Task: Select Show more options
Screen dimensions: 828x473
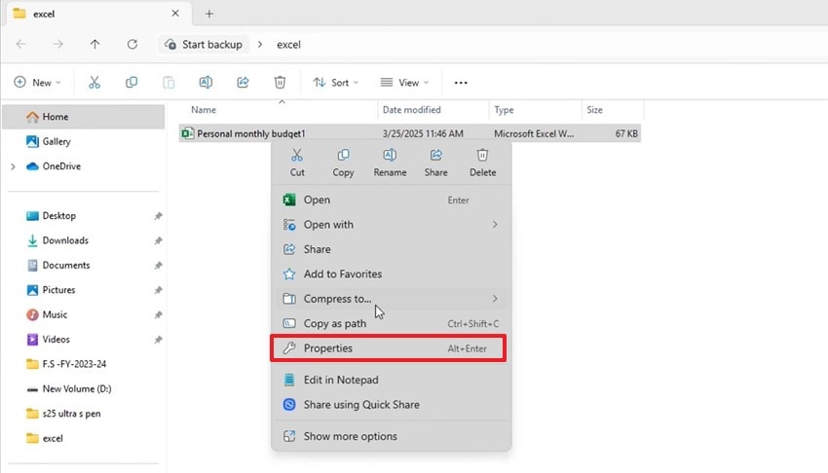Action: coord(391,437)
